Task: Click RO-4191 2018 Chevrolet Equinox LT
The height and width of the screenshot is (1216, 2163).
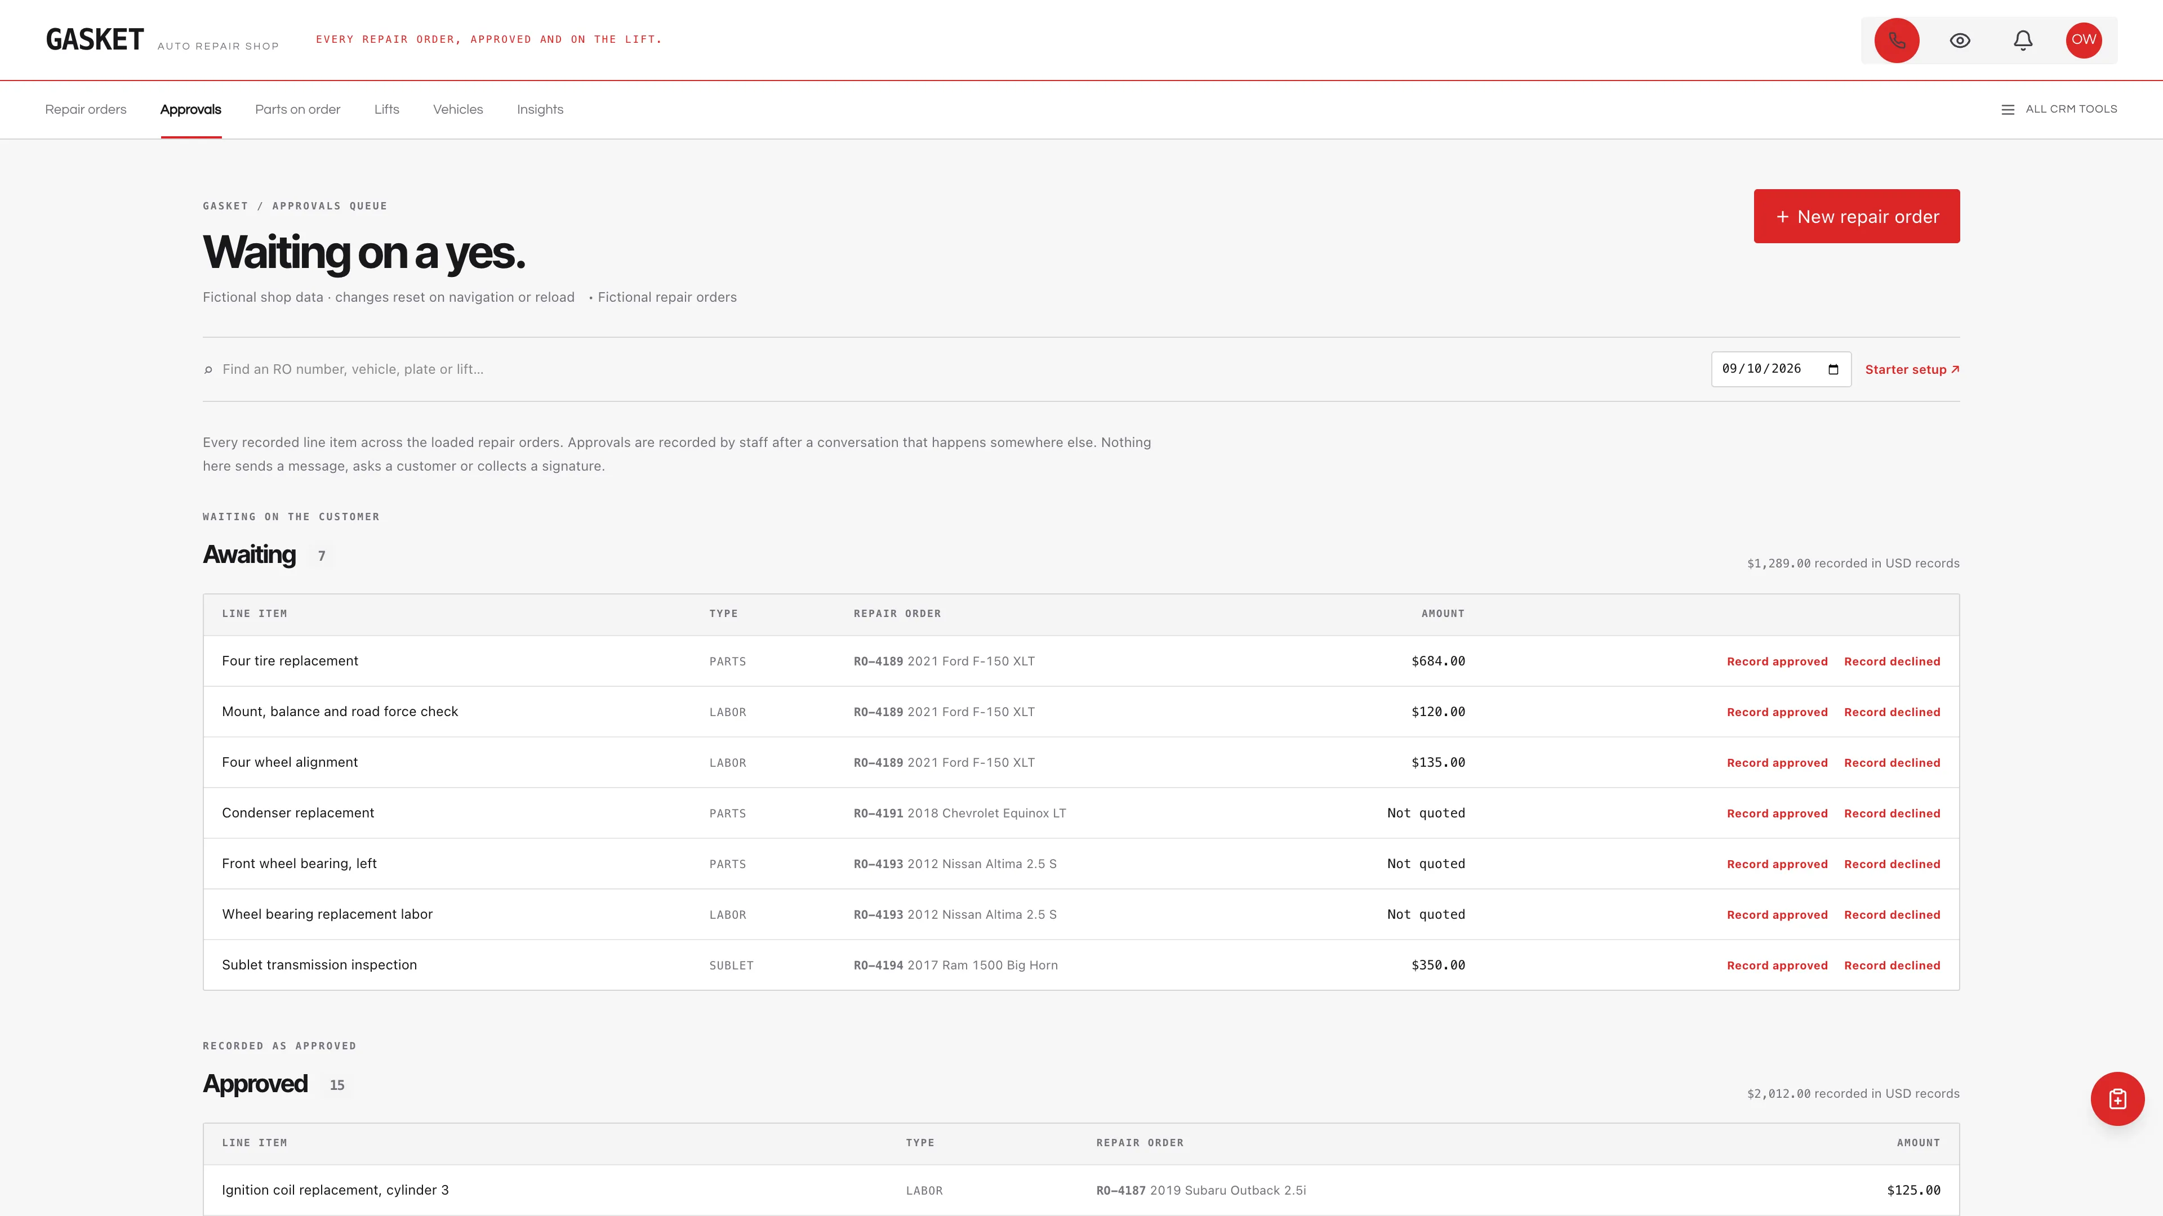Action: click(x=960, y=813)
